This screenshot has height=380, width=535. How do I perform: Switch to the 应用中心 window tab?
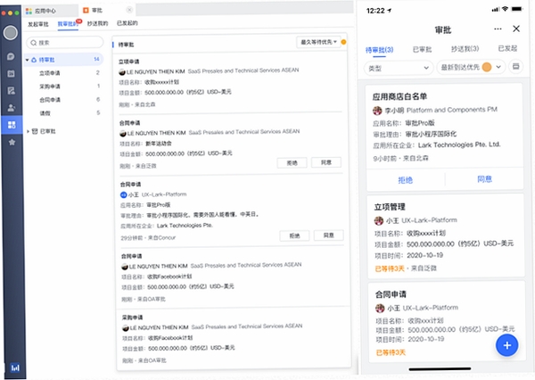pyautogui.click(x=51, y=11)
